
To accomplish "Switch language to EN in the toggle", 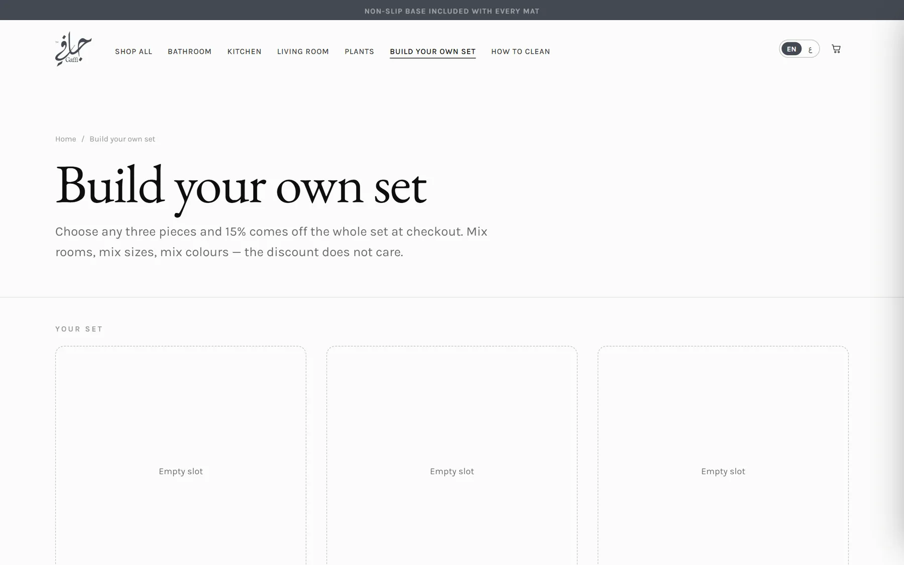I will [x=792, y=49].
